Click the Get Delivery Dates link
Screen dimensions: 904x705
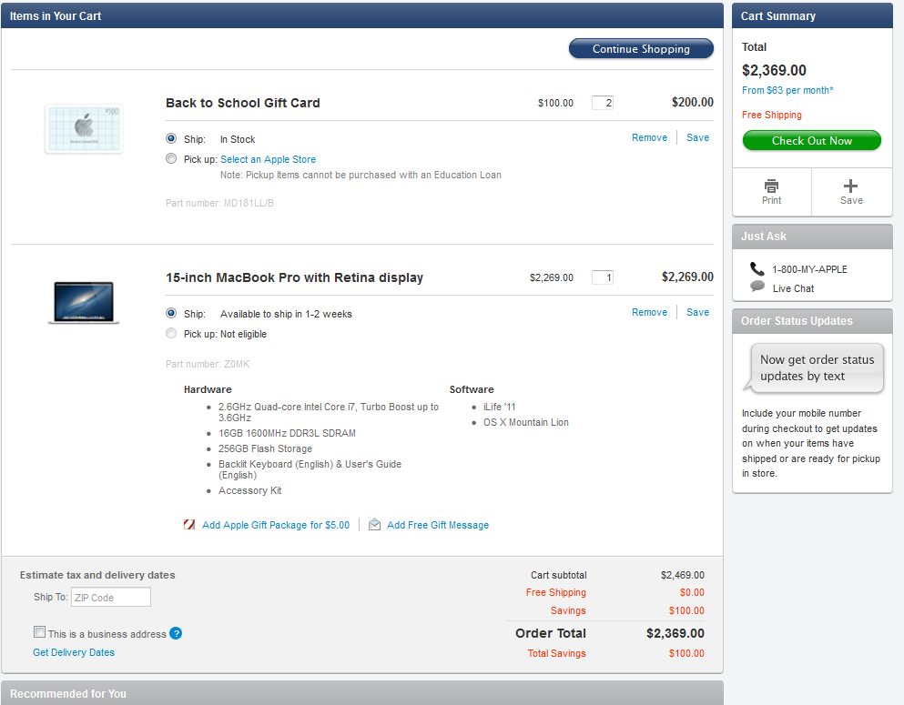pos(74,652)
